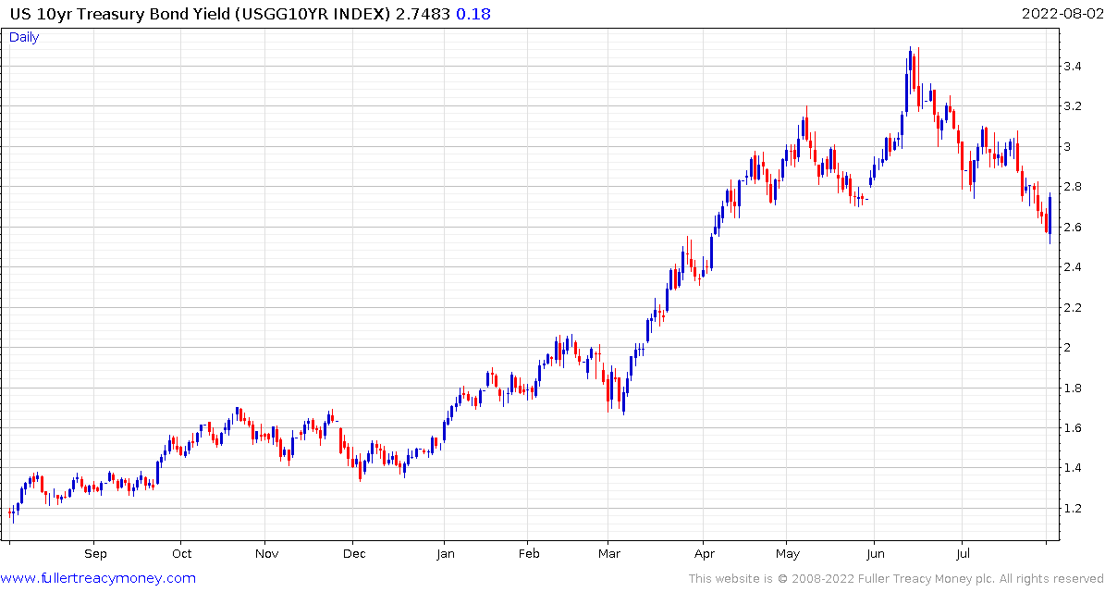This screenshot has width=1105, height=592.
Task: Click the 'Nov' month label on x-axis
Action: [266, 553]
